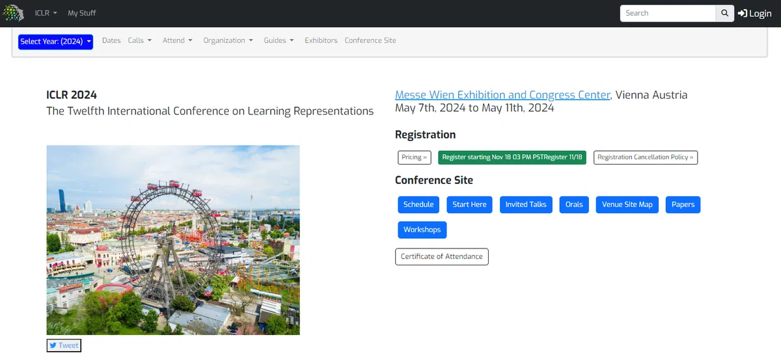781x357 pixels.
Task: Open the Workshops button
Action: pyautogui.click(x=422, y=230)
